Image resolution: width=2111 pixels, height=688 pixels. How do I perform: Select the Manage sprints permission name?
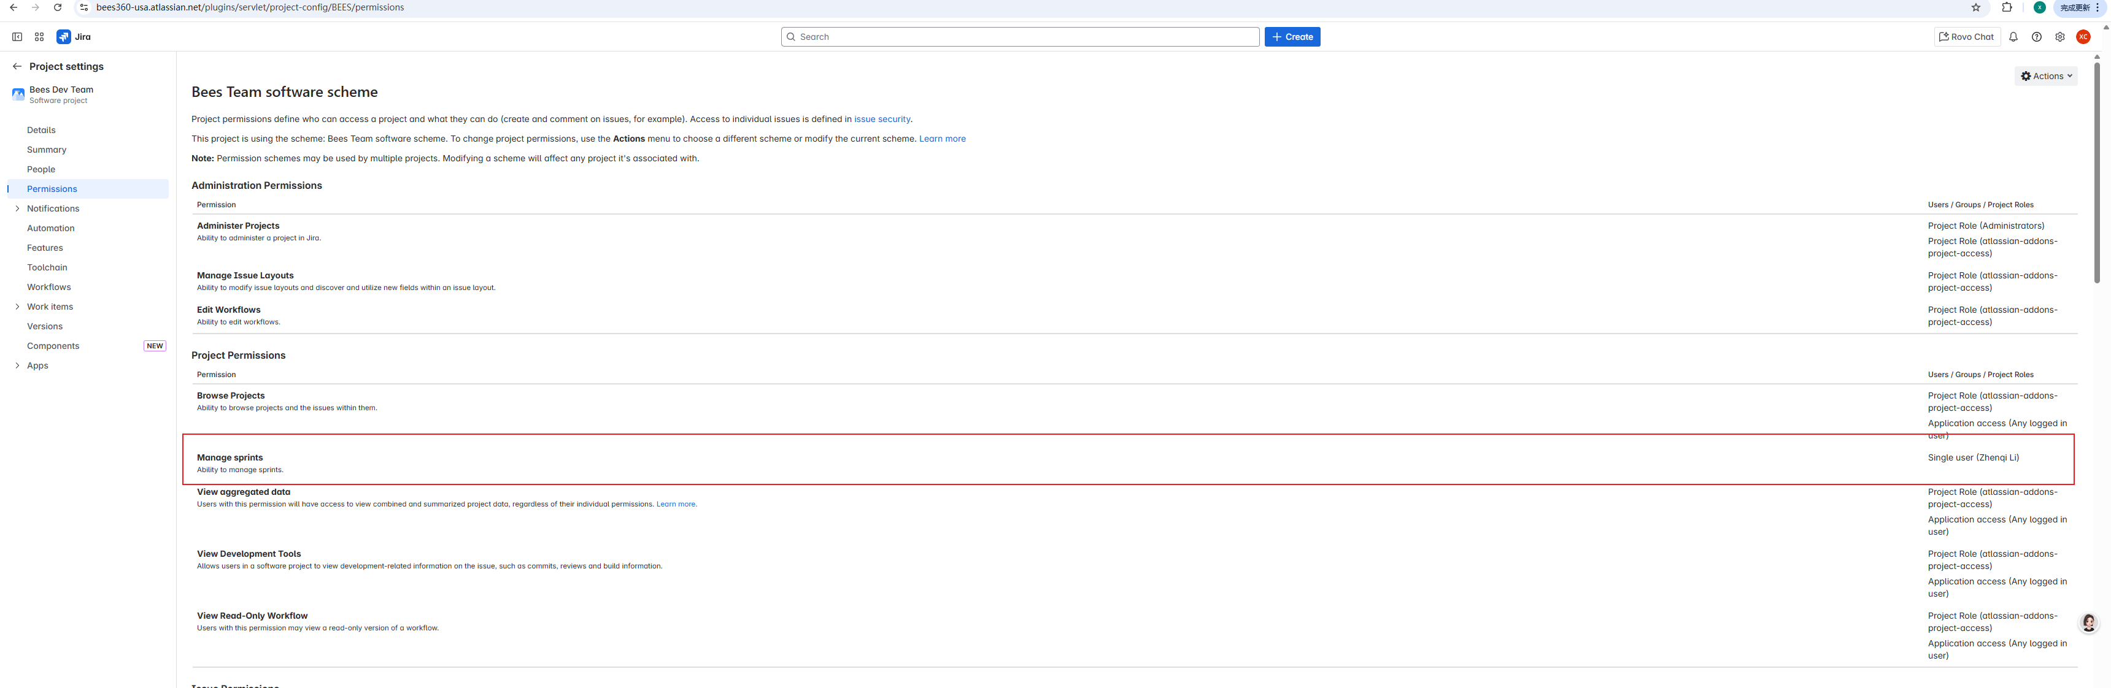[230, 458]
